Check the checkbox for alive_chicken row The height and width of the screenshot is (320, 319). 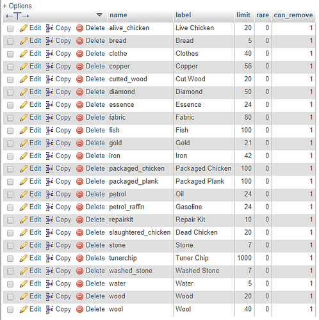(10, 28)
